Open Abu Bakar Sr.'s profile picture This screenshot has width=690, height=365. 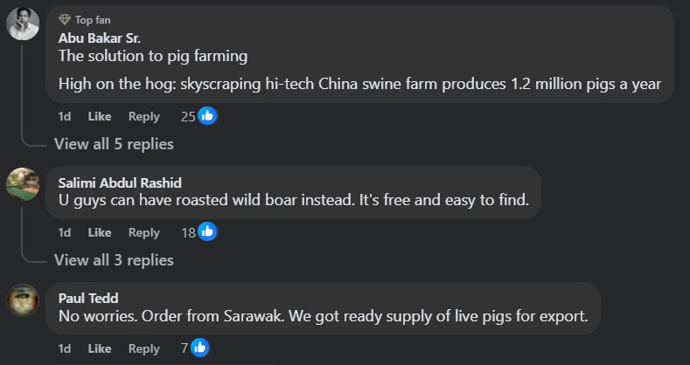23,24
